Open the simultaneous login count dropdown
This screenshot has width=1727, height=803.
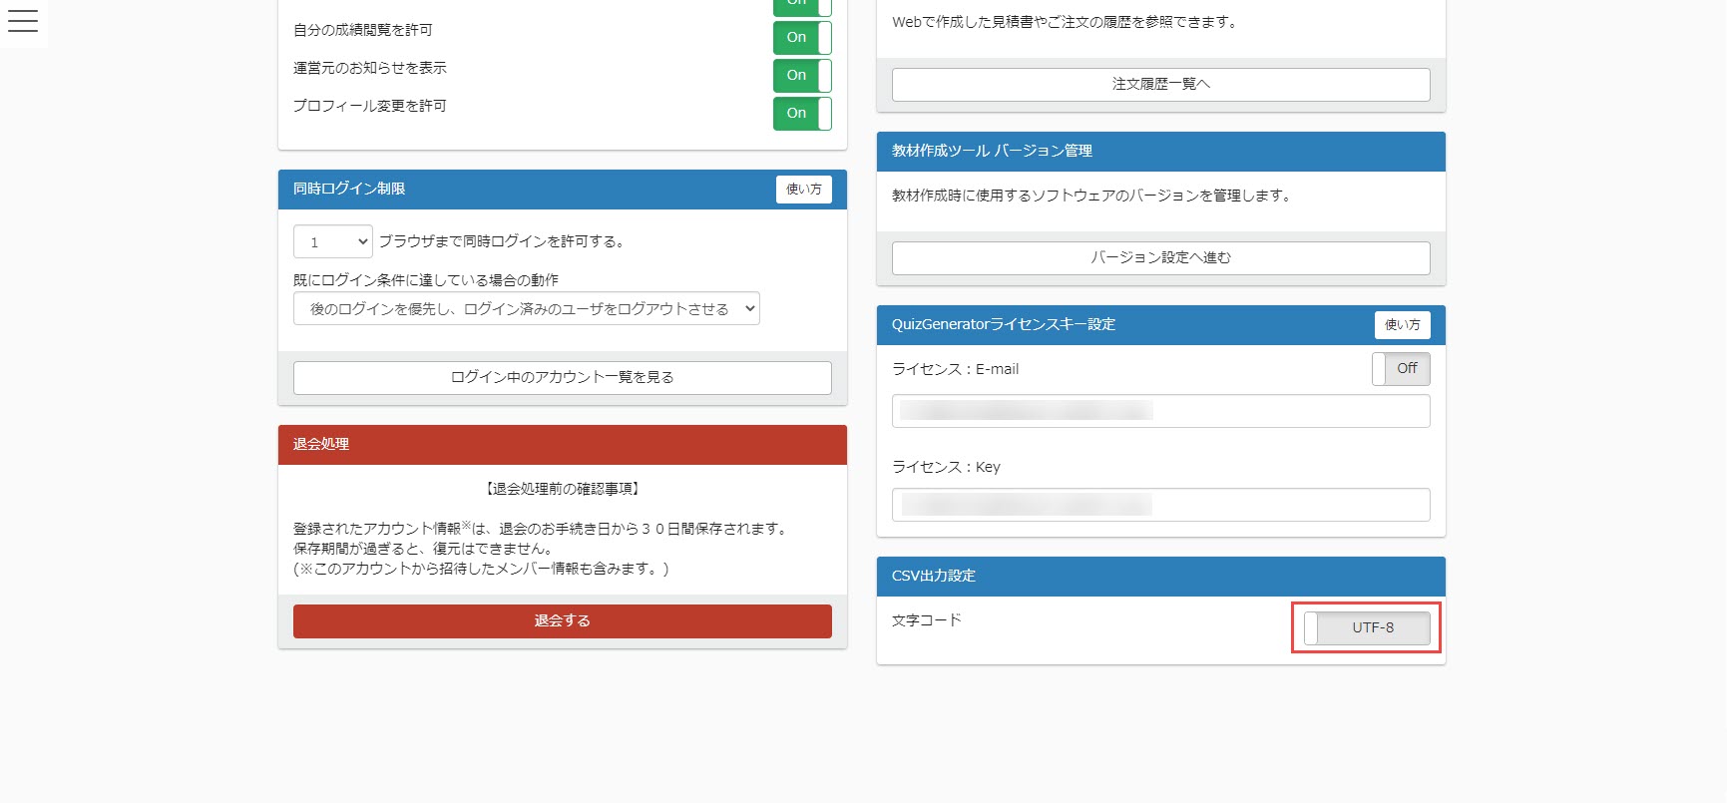click(333, 241)
